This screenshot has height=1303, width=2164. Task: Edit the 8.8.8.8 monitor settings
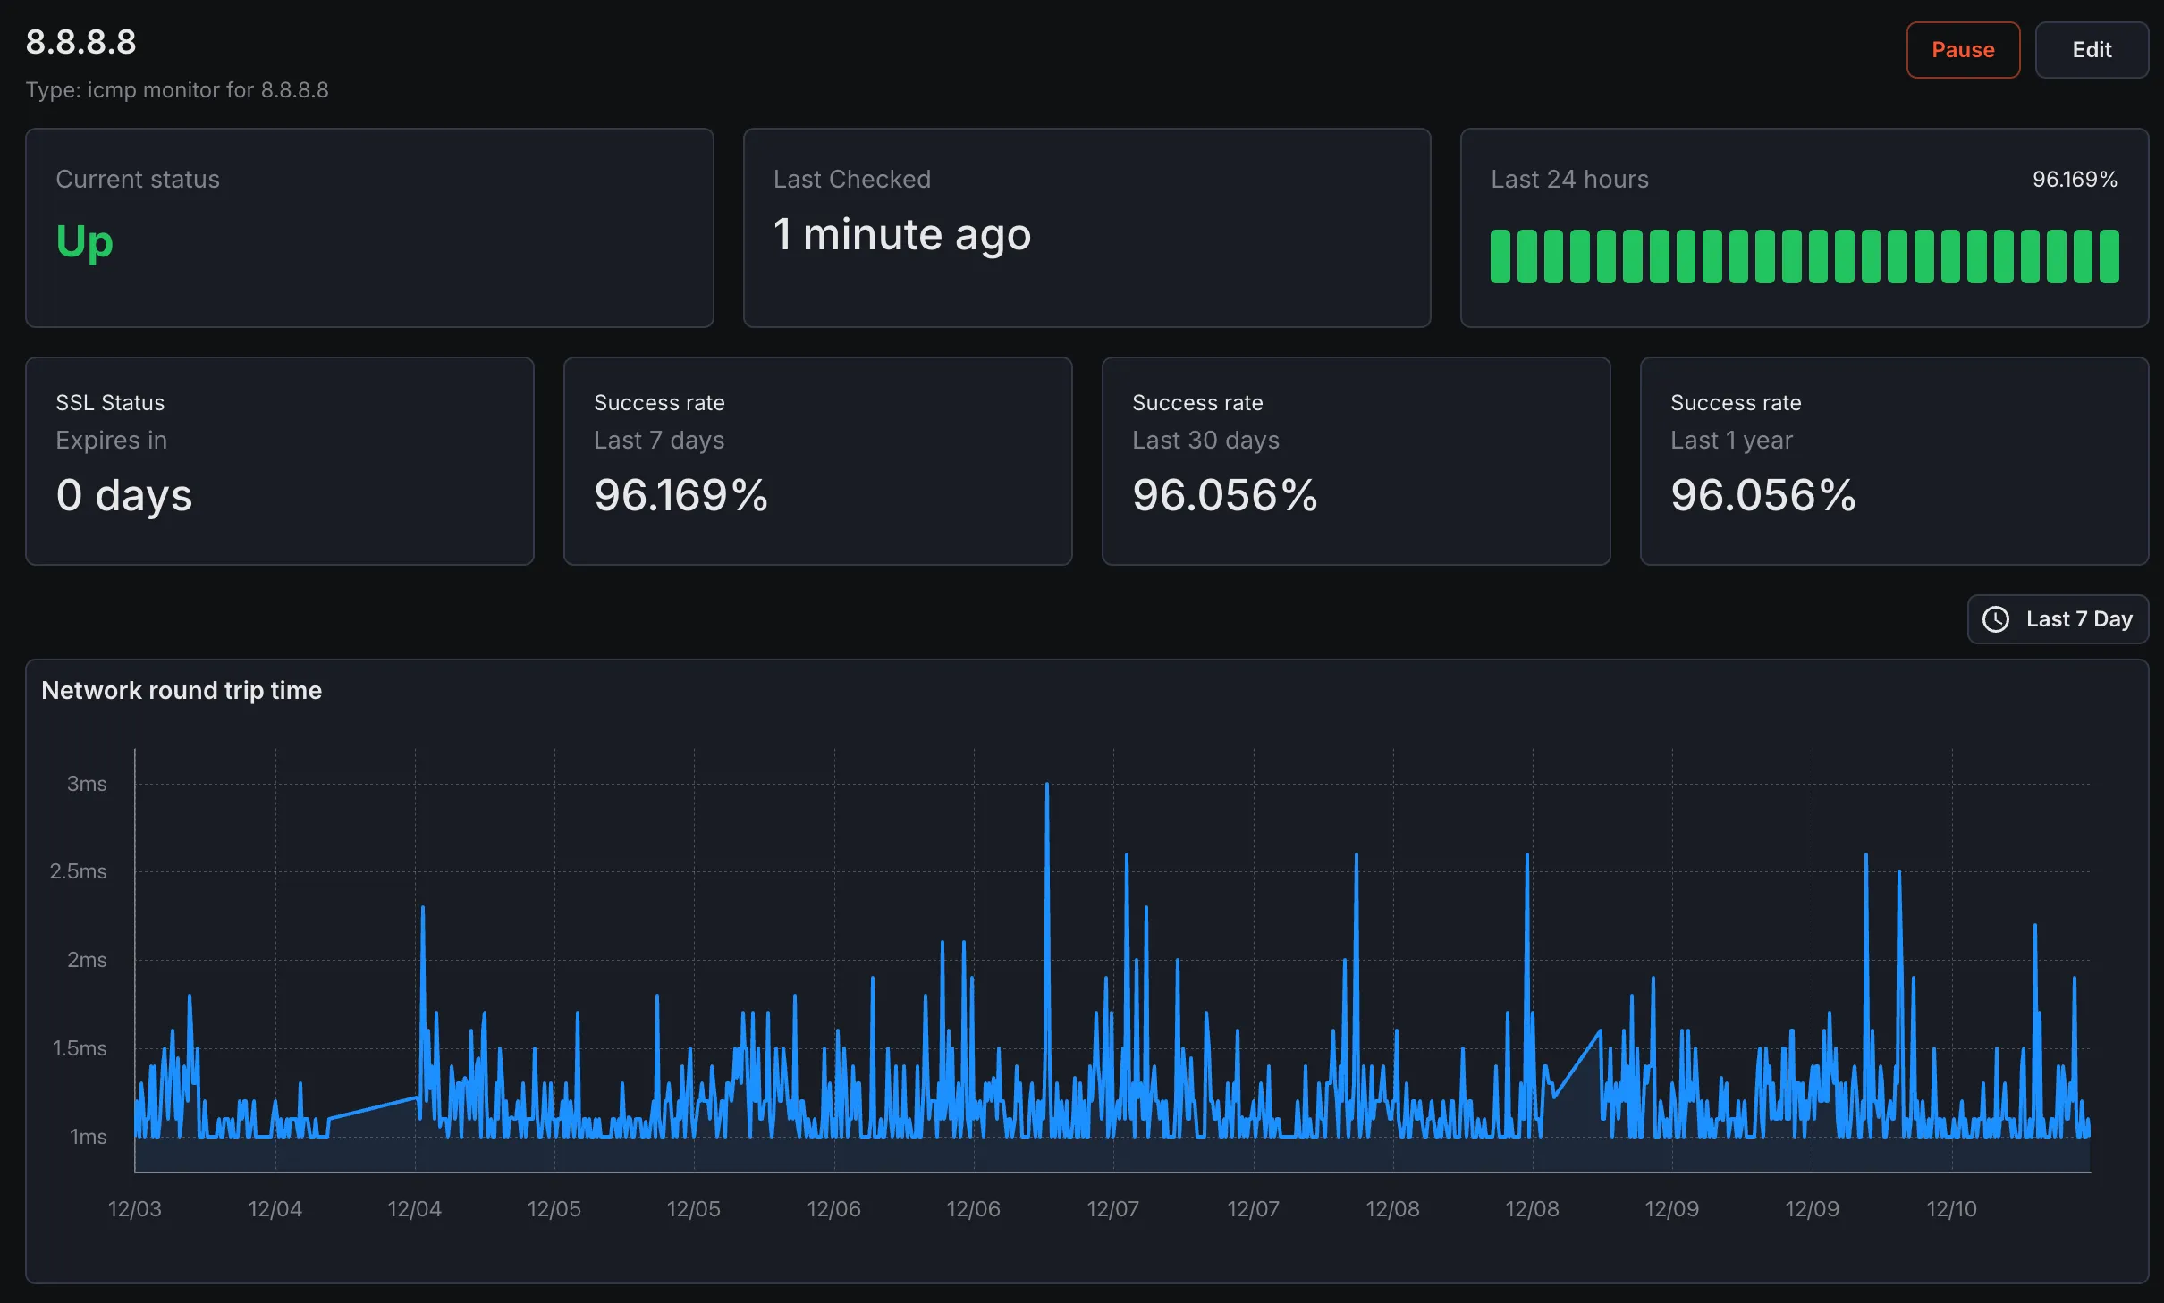pos(2092,50)
